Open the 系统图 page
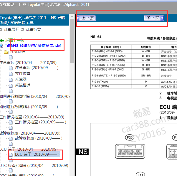Screen dimensions: 177x176 point(21,80)
